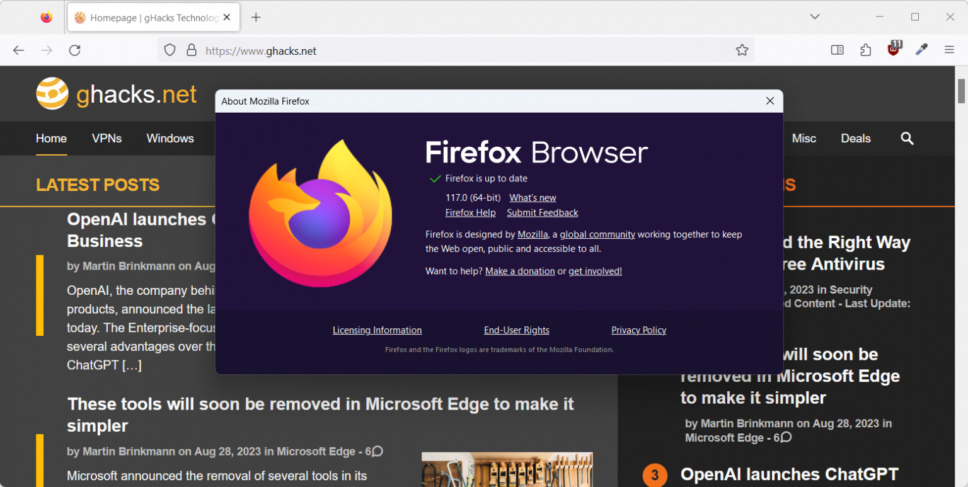Navigate back to the previous page

(x=18, y=50)
